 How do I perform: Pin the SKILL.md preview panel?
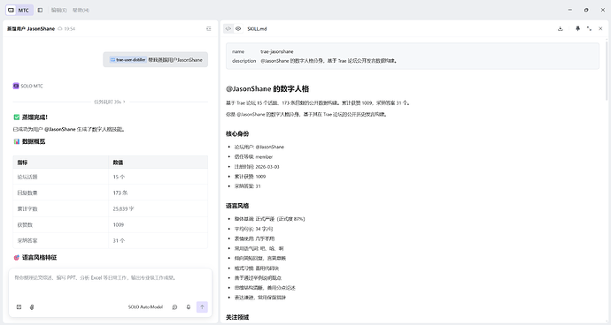pyautogui.click(x=577, y=29)
